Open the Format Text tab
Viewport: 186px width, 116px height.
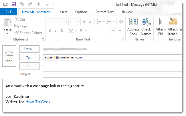104,12
